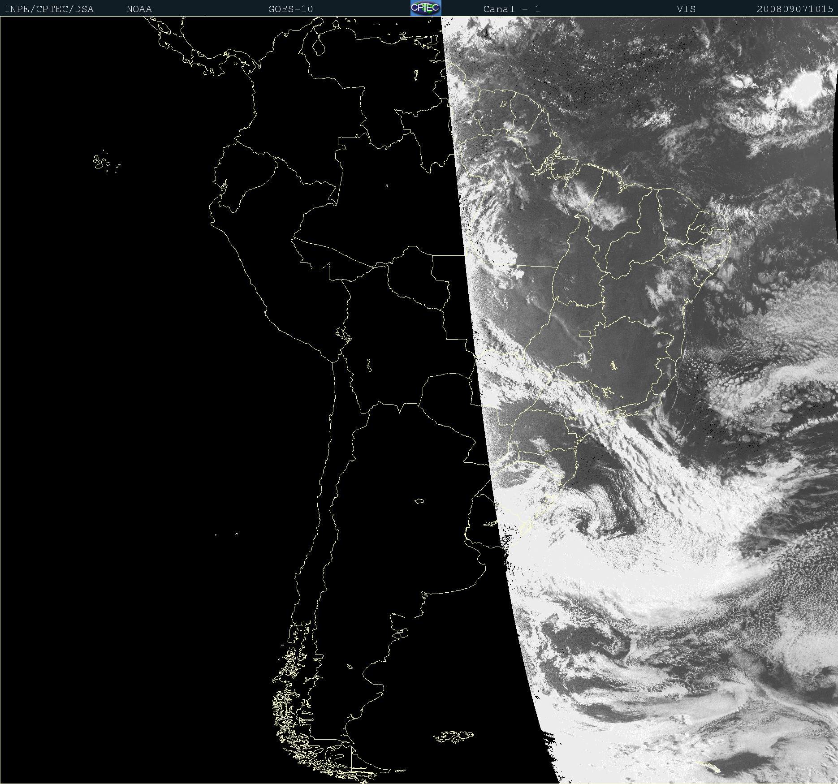838x784 pixels.
Task: Select the GOES-10 satellite label
Action: point(291,9)
